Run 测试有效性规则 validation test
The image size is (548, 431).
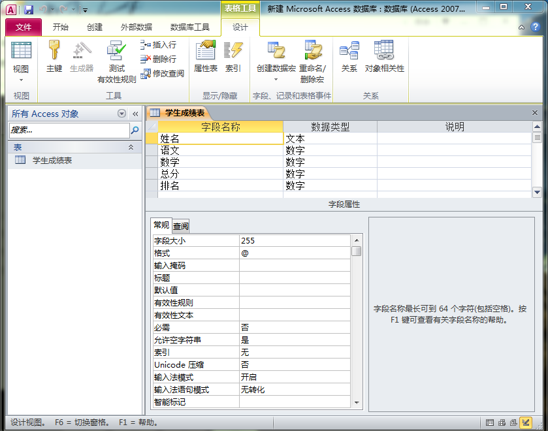click(x=117, y=61)
